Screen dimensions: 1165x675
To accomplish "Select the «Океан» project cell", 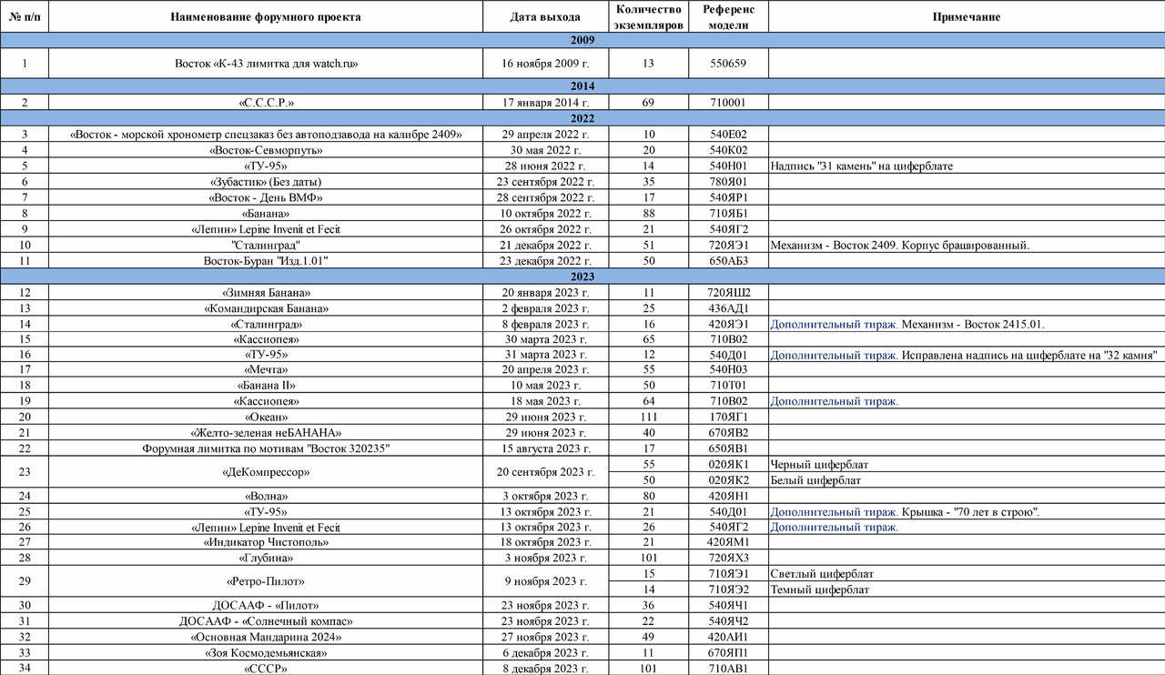I will 266,418.
